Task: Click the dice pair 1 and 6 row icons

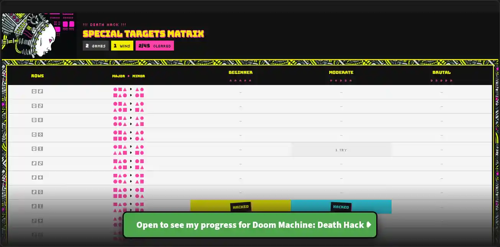Action: [38, 149]
